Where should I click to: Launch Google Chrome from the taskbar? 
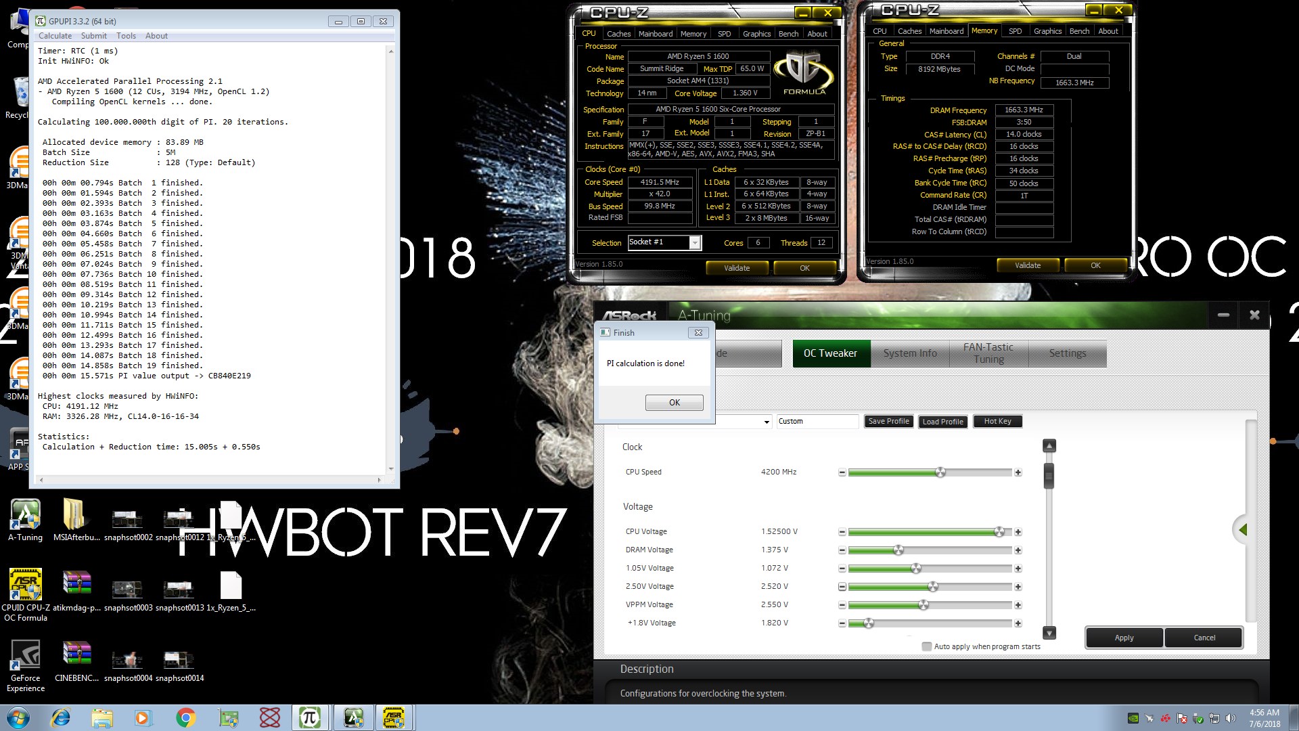pos(185,717)
